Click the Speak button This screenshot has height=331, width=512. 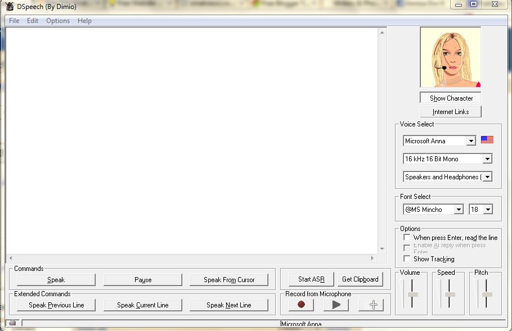point(56,280)
